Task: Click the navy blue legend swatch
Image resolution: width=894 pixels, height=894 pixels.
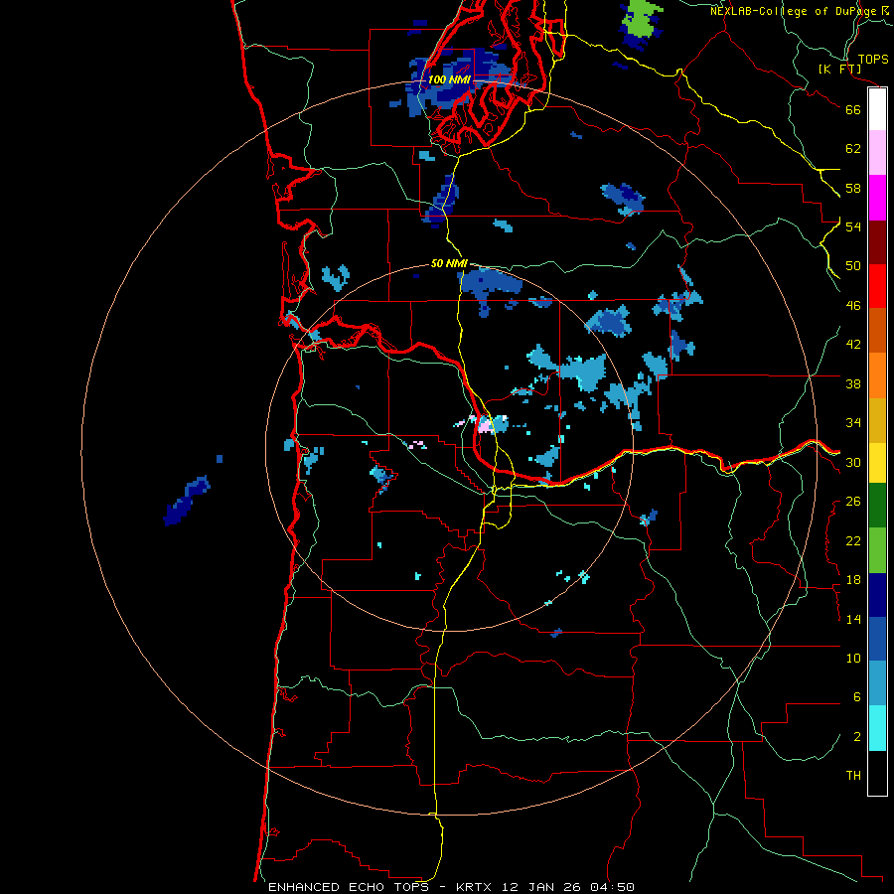Action: coord(877,595)
